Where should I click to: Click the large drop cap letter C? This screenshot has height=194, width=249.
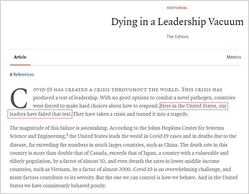tap(19, 98)
